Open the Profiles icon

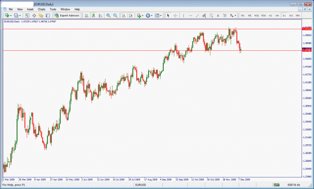tap(16, 16)
